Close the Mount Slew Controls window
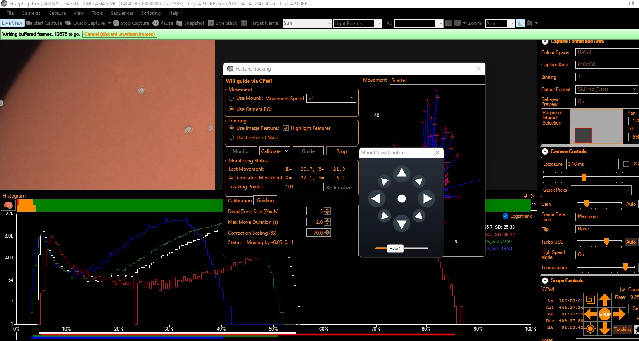 437,153
